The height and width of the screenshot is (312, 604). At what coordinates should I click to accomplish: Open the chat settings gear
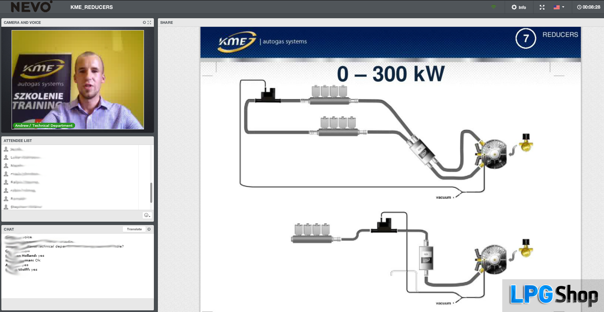pyautogui.click(x=149, y=229)
